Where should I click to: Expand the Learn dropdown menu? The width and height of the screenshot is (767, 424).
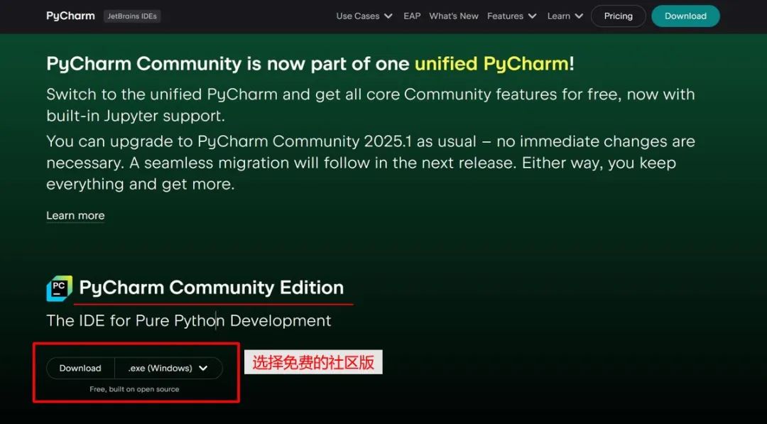(565, 16)
